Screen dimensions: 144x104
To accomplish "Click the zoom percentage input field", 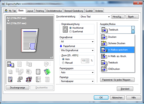I will click(84, 61).
